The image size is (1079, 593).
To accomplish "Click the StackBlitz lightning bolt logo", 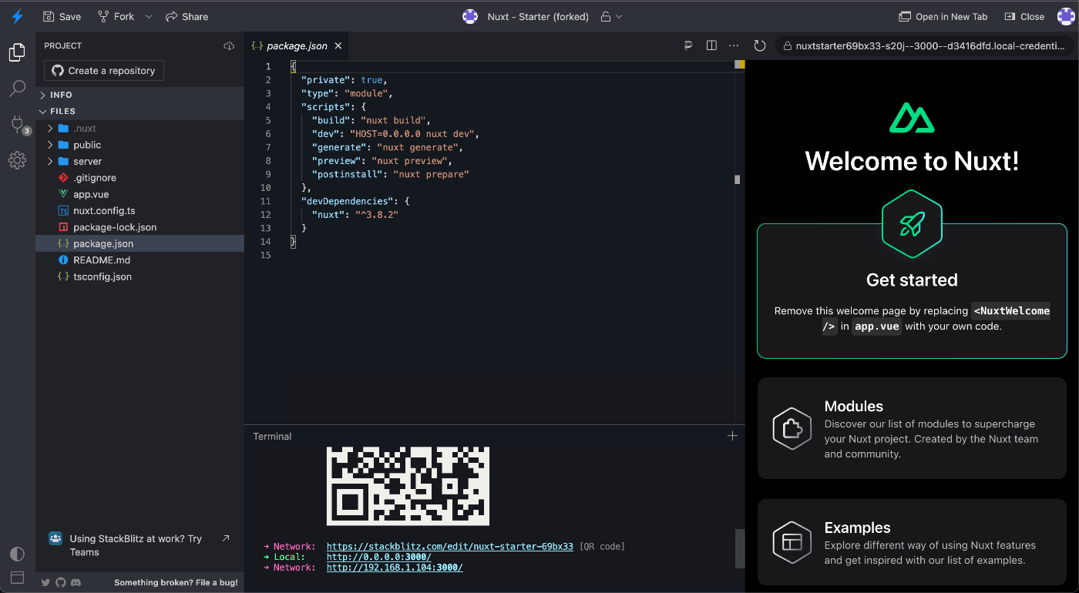I will [x=17, y=16].
